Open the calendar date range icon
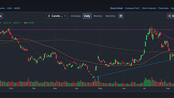This screenshot has height=98, width=174. pos(121,16)
